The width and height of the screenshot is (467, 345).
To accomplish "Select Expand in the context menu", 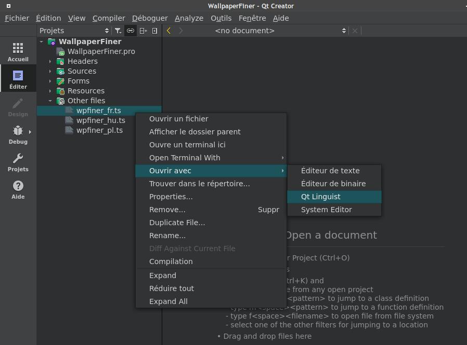I will point(211,275).
